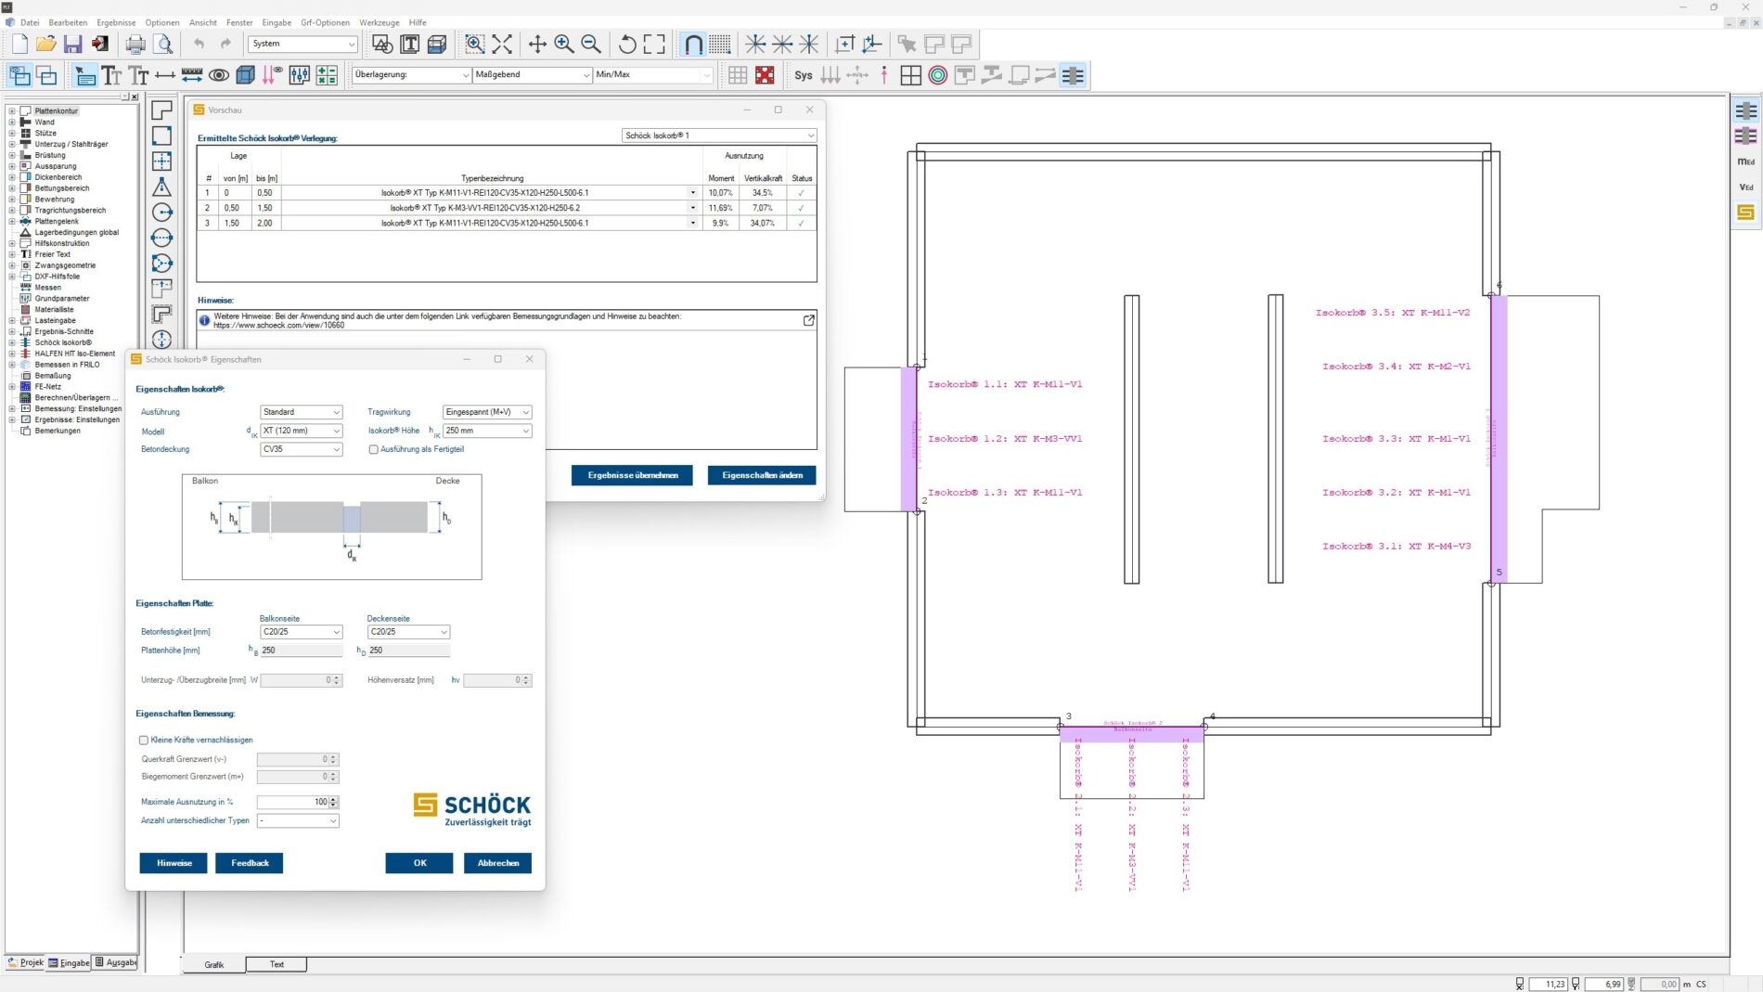Image resolution: width=1763 pixels, height=992 pixels.
Task: Open the Tragwirkung 'Eingespannt (M+V)' dropdown
Action: coord(487,412)
